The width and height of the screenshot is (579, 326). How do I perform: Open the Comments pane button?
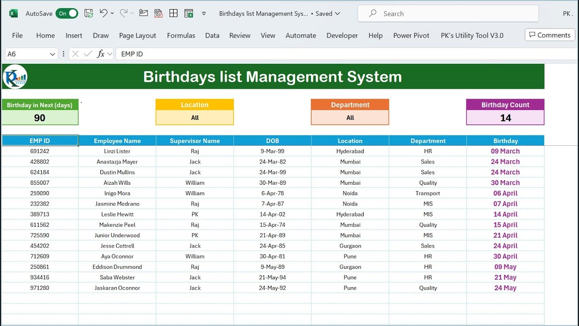tap(550, 35)
